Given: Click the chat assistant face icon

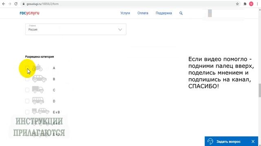Looking at the screenshot, I should [210, 142].
